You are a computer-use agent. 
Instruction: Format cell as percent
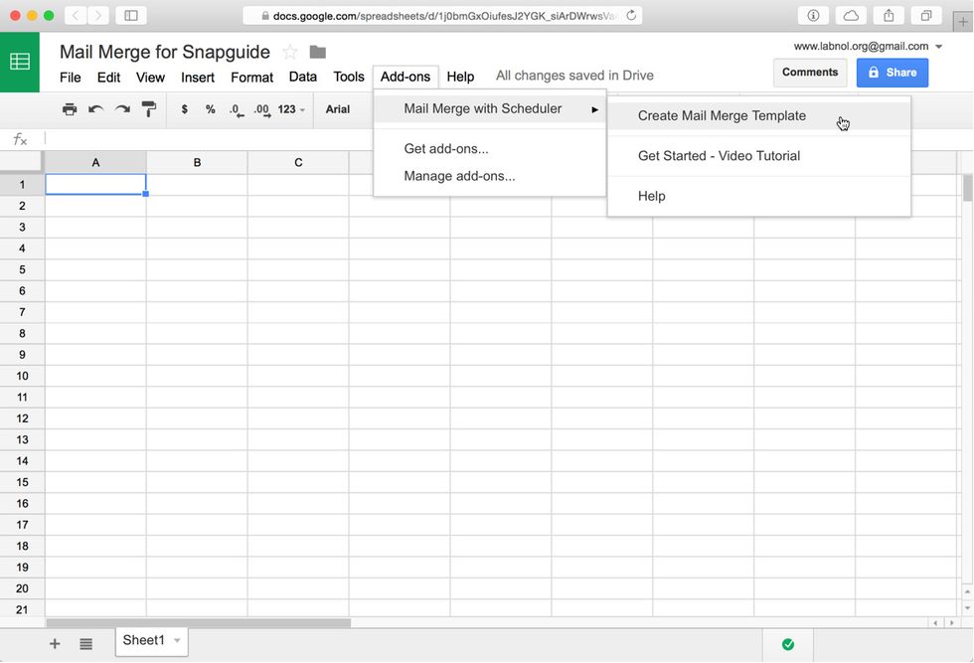pyautogui.click(x=210, y=109)
